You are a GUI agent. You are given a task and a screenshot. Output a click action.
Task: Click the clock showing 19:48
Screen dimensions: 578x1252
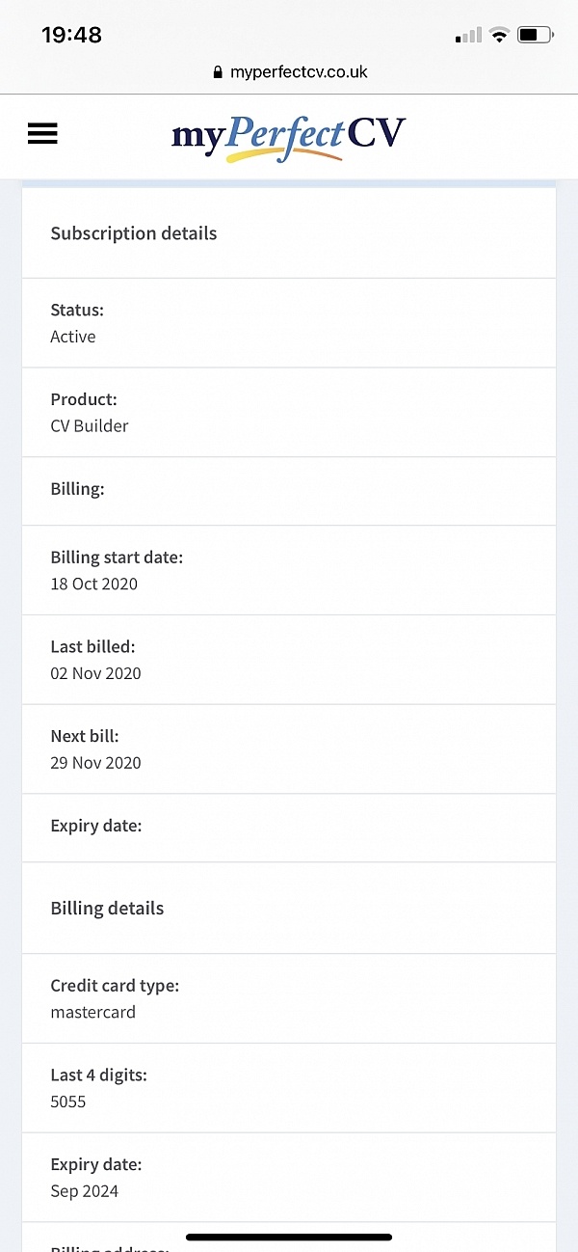(x=71, y=35)
